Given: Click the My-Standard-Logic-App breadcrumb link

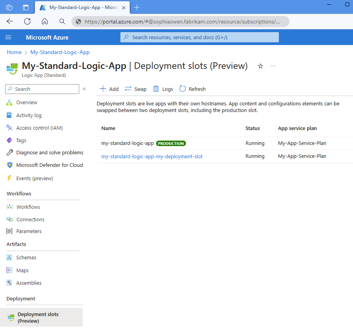Looking at the screenshot, I should pyautogui.click(x=60, y=52).
